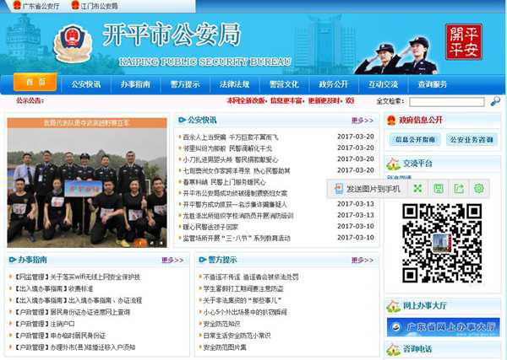Image resolution: width=507 pixels, height=360 pixels.
Task: Click the search magnifier icon
Action: tap(493, 101)
